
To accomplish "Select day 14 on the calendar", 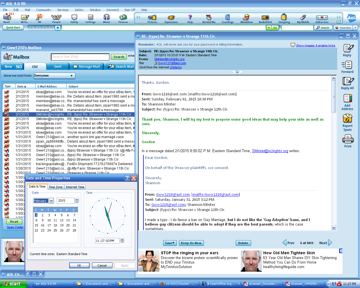I will click(74, 220).
